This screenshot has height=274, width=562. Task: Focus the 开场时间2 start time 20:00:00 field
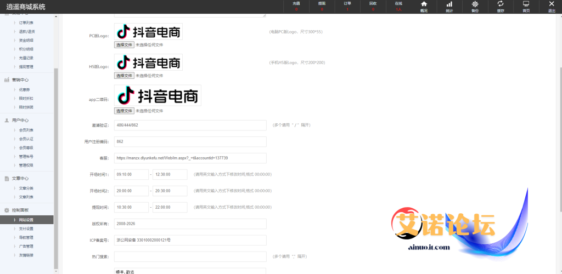click(x=132, y=191)
